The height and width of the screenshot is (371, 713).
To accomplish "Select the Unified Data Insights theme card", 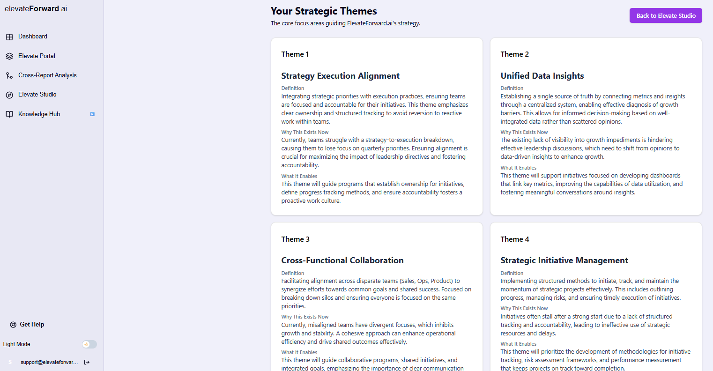I will 596,126.
